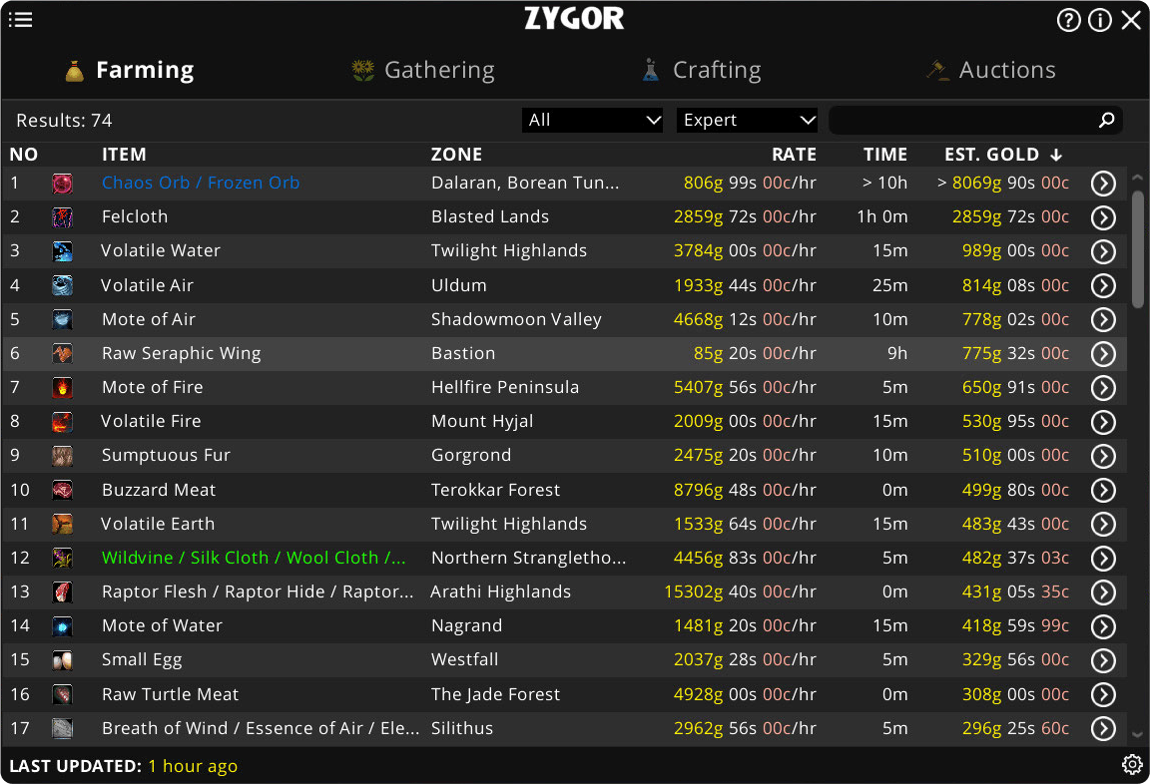Click the Volatile Air item icon
This screenshot has height=784, width=1150.
coord(62,285)
